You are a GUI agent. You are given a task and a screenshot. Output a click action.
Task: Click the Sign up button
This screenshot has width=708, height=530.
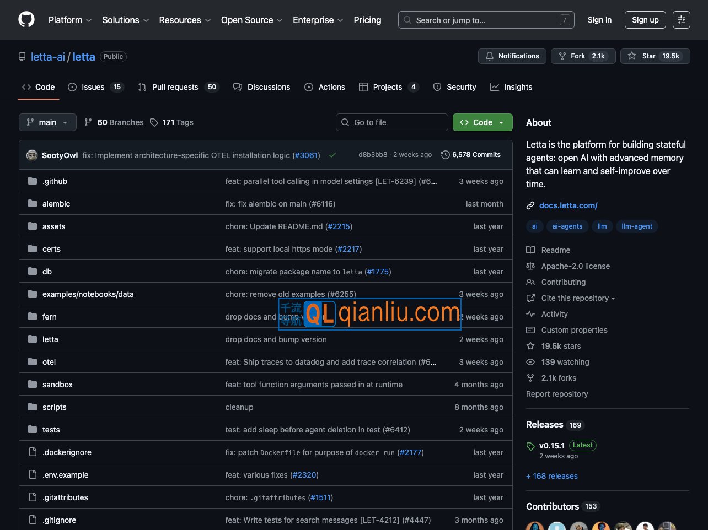pyautogui.click(x=645, y=20)
